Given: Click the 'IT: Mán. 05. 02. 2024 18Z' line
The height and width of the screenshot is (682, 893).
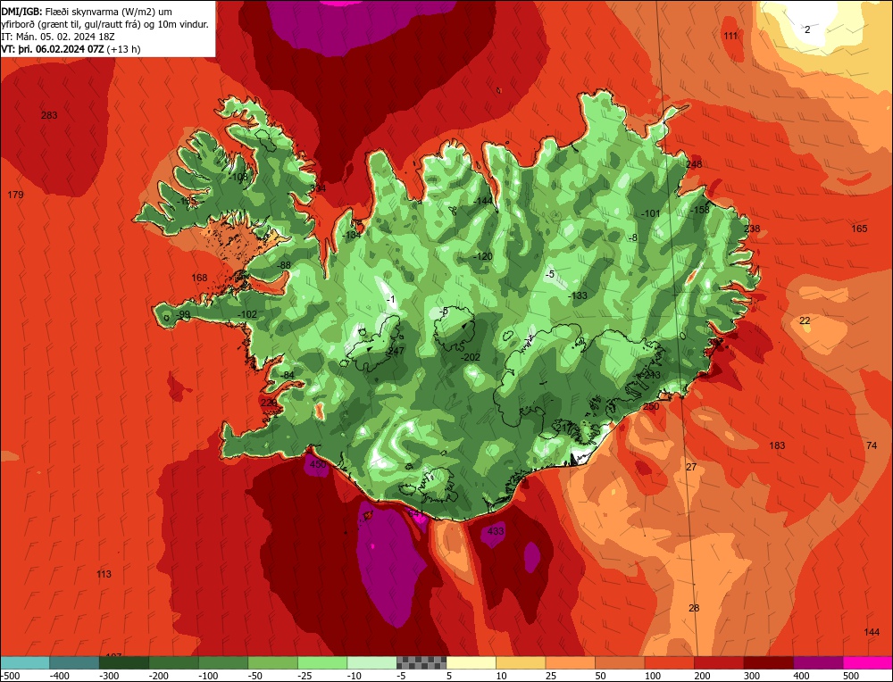Looking at the screenshot, I should (56, 37).
